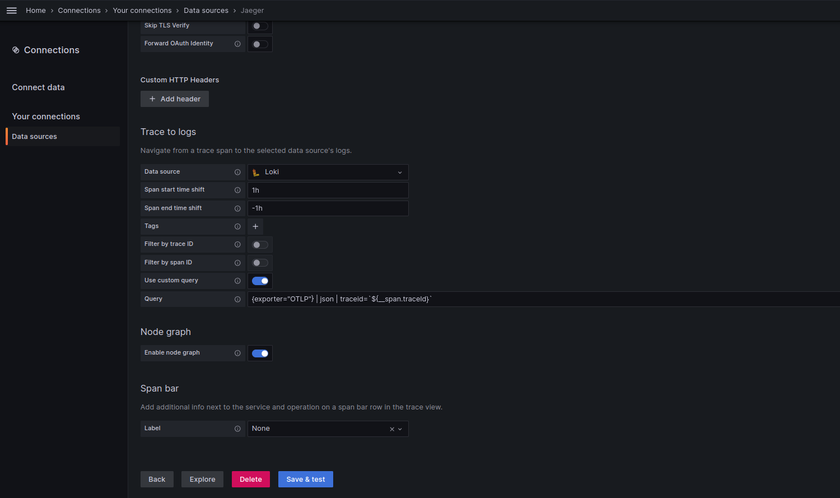Navigate to Home via the breadcrumb
Image resolution: width=840 pixels, height=498 pixels.
point(35,10)
